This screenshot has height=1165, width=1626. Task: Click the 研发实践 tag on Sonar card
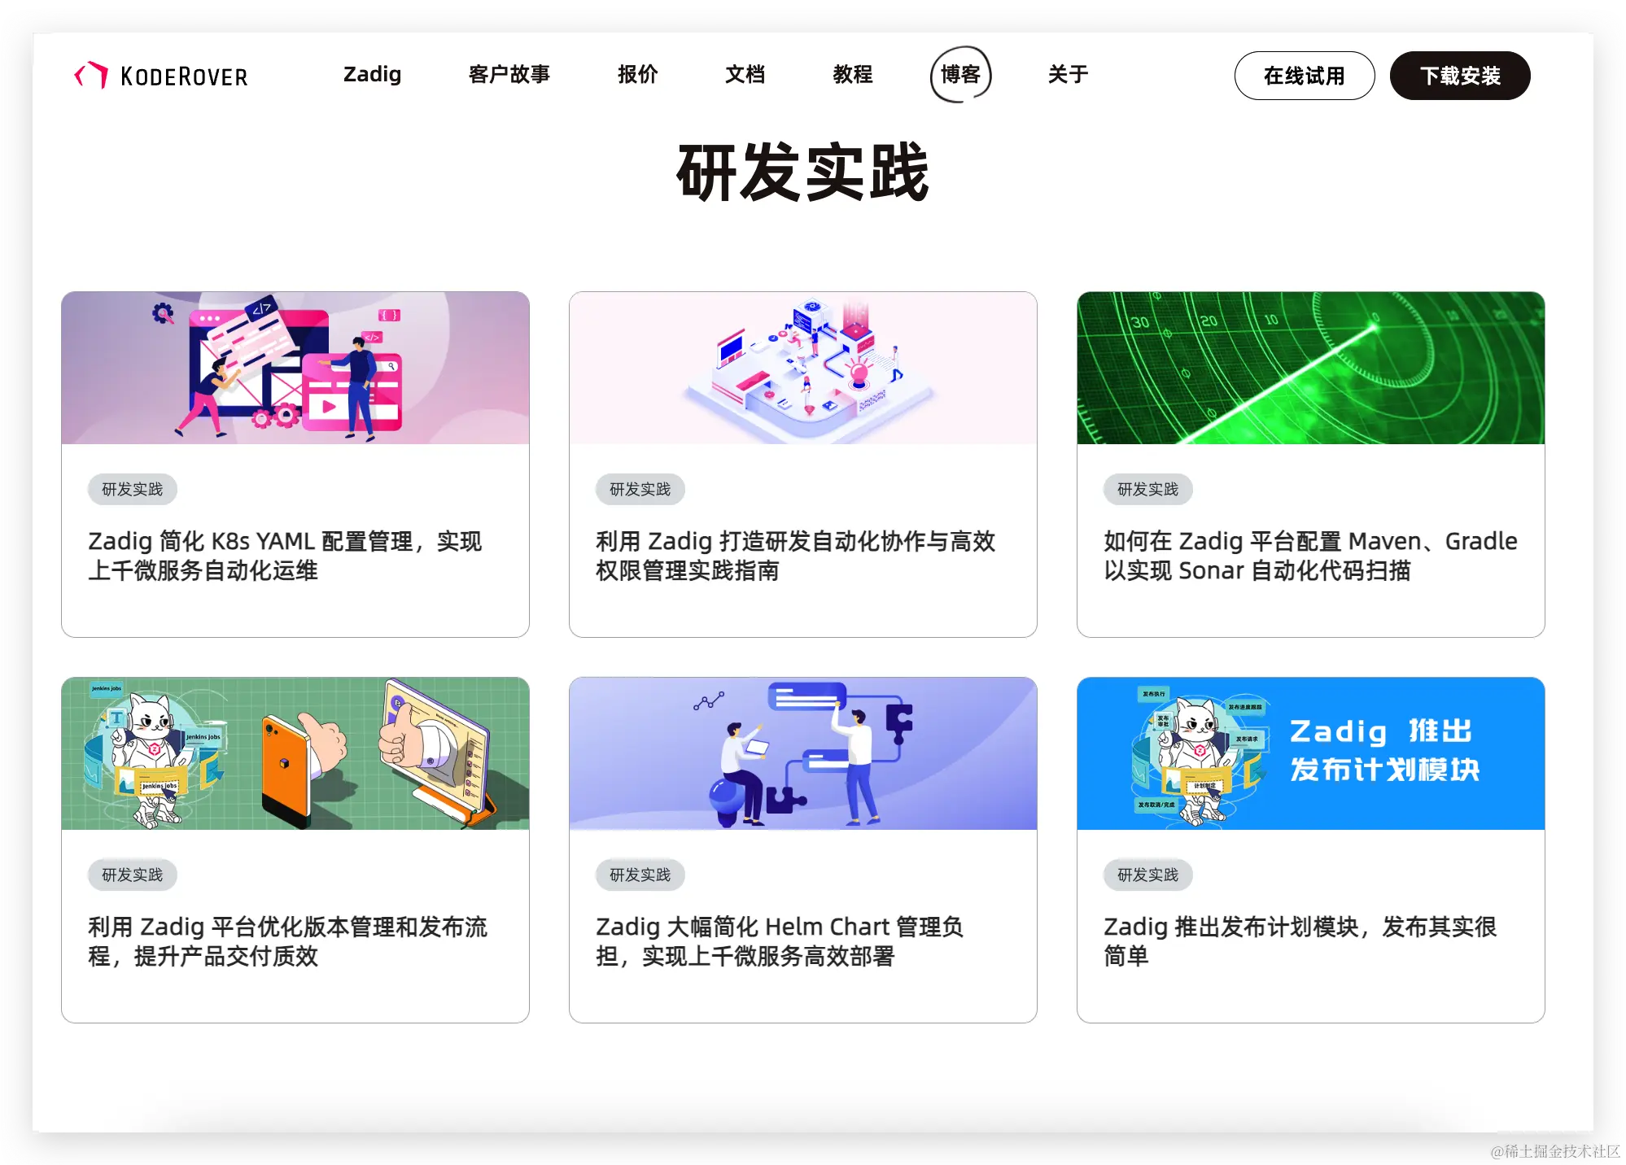(1147, 489)
